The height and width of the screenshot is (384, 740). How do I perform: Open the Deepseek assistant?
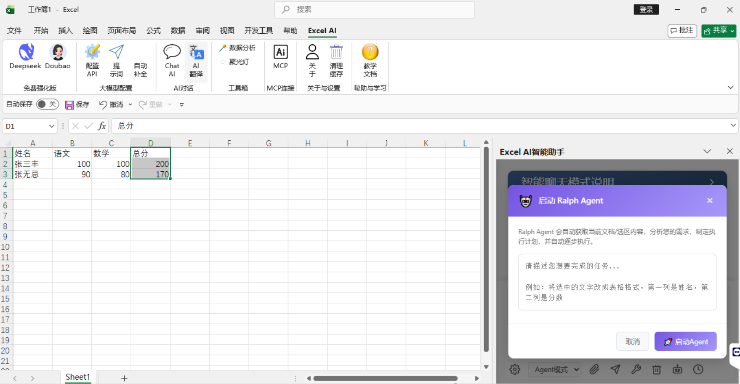25,56
